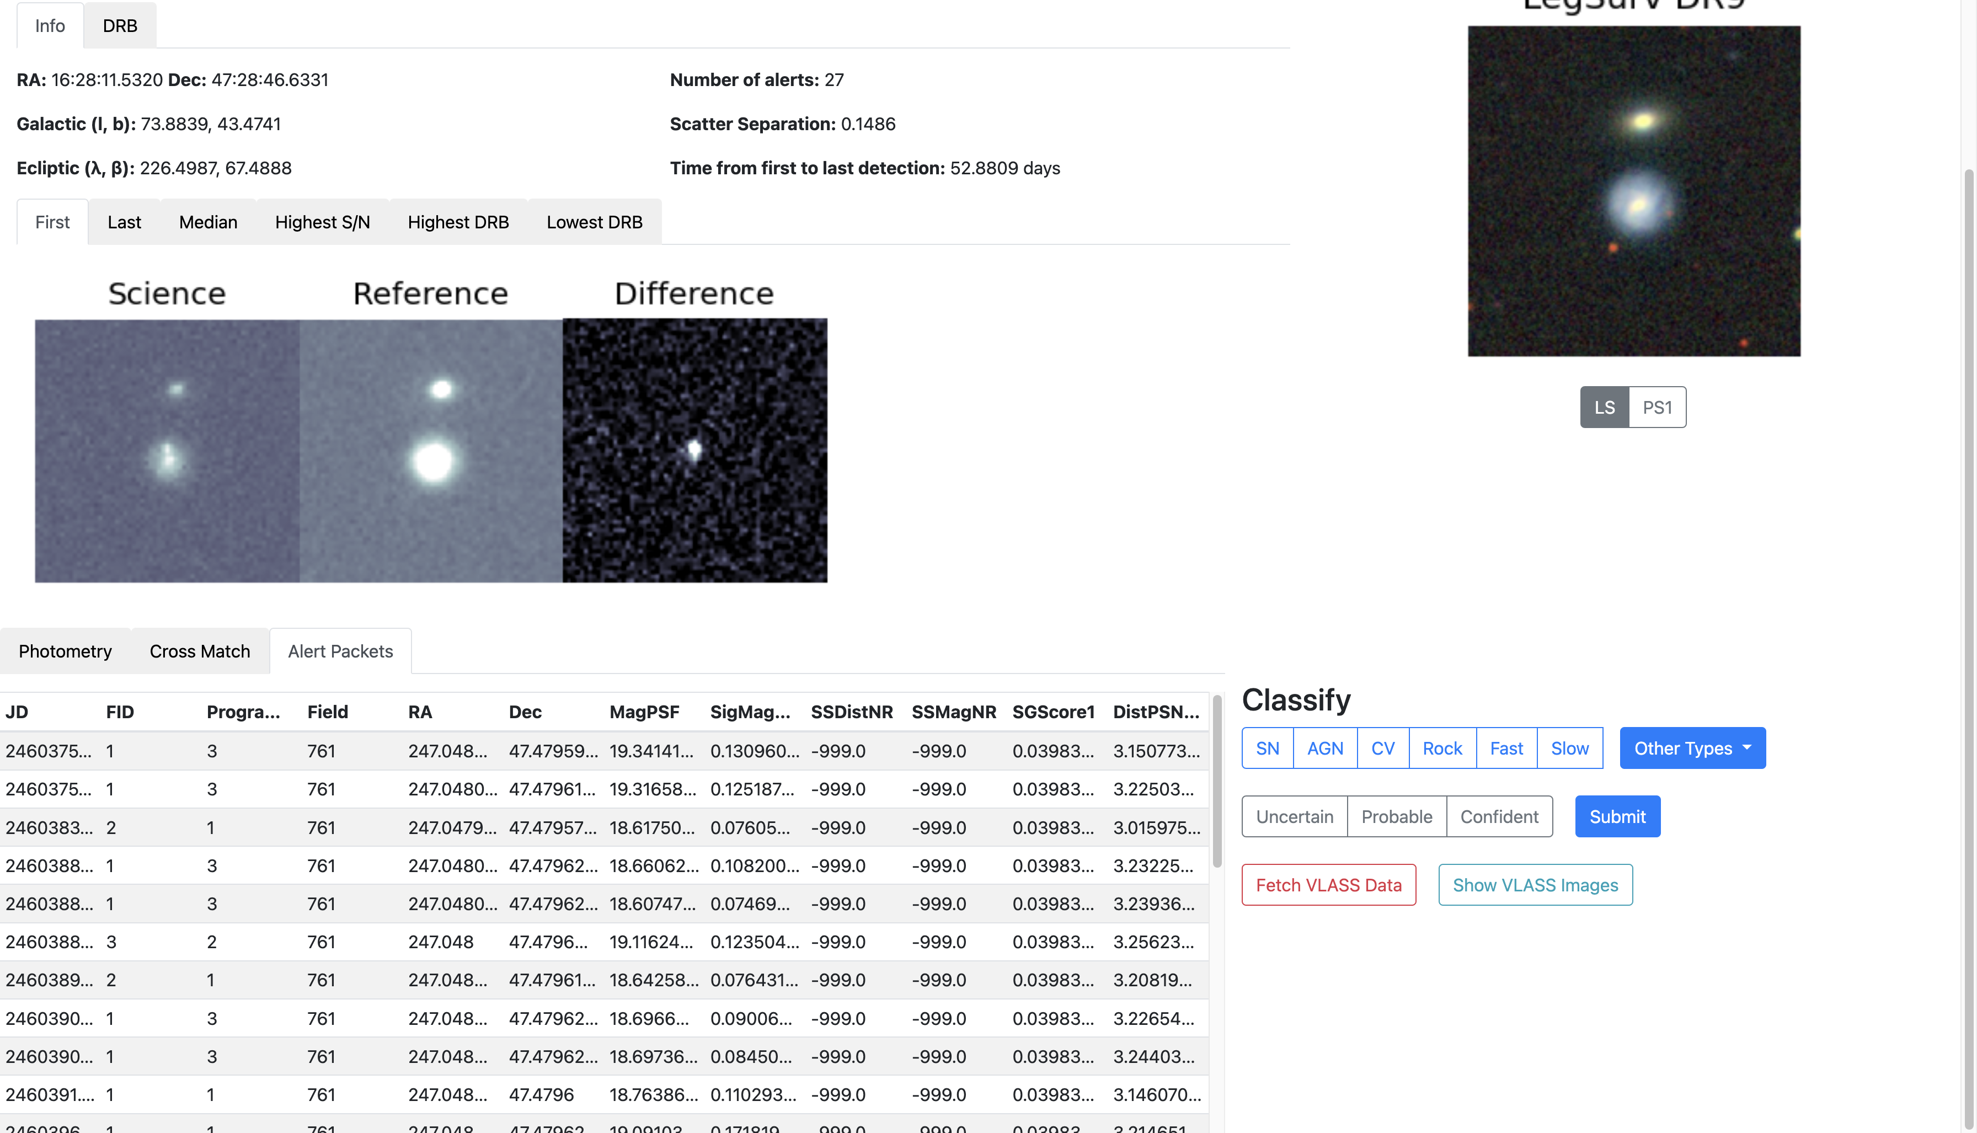Click the LegSurv DR9 color thumbnail

(x=1633, y=191)
